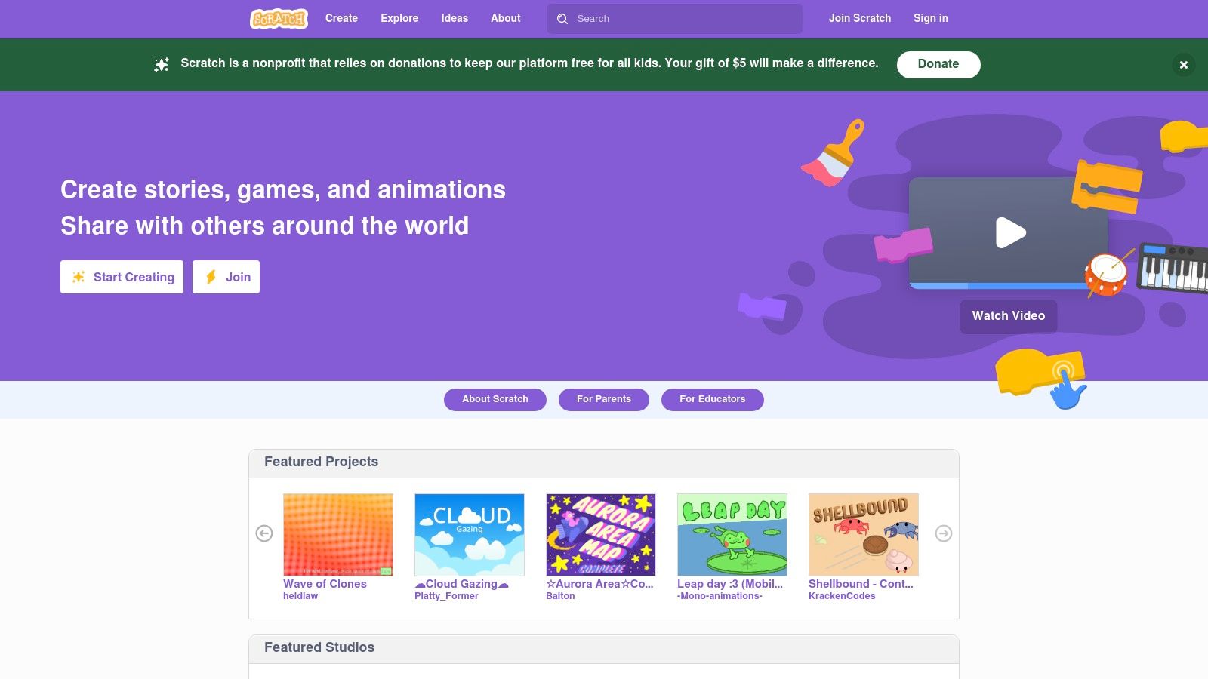1208x679 pixels.
Task: Open the Explore page
Action: [399, 18]
